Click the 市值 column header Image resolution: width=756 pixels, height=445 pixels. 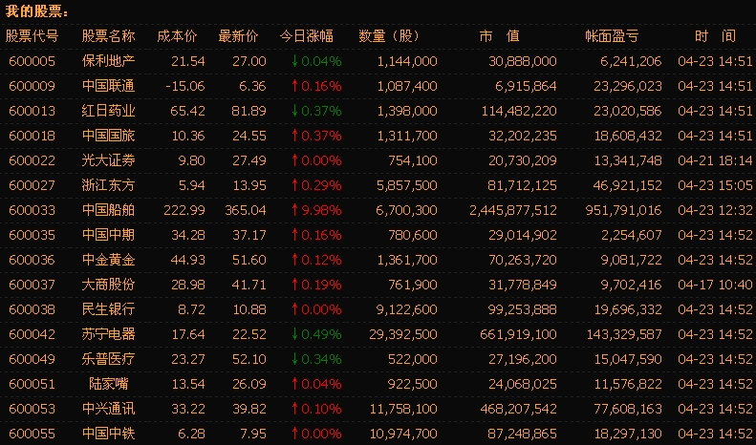(499, 36)
